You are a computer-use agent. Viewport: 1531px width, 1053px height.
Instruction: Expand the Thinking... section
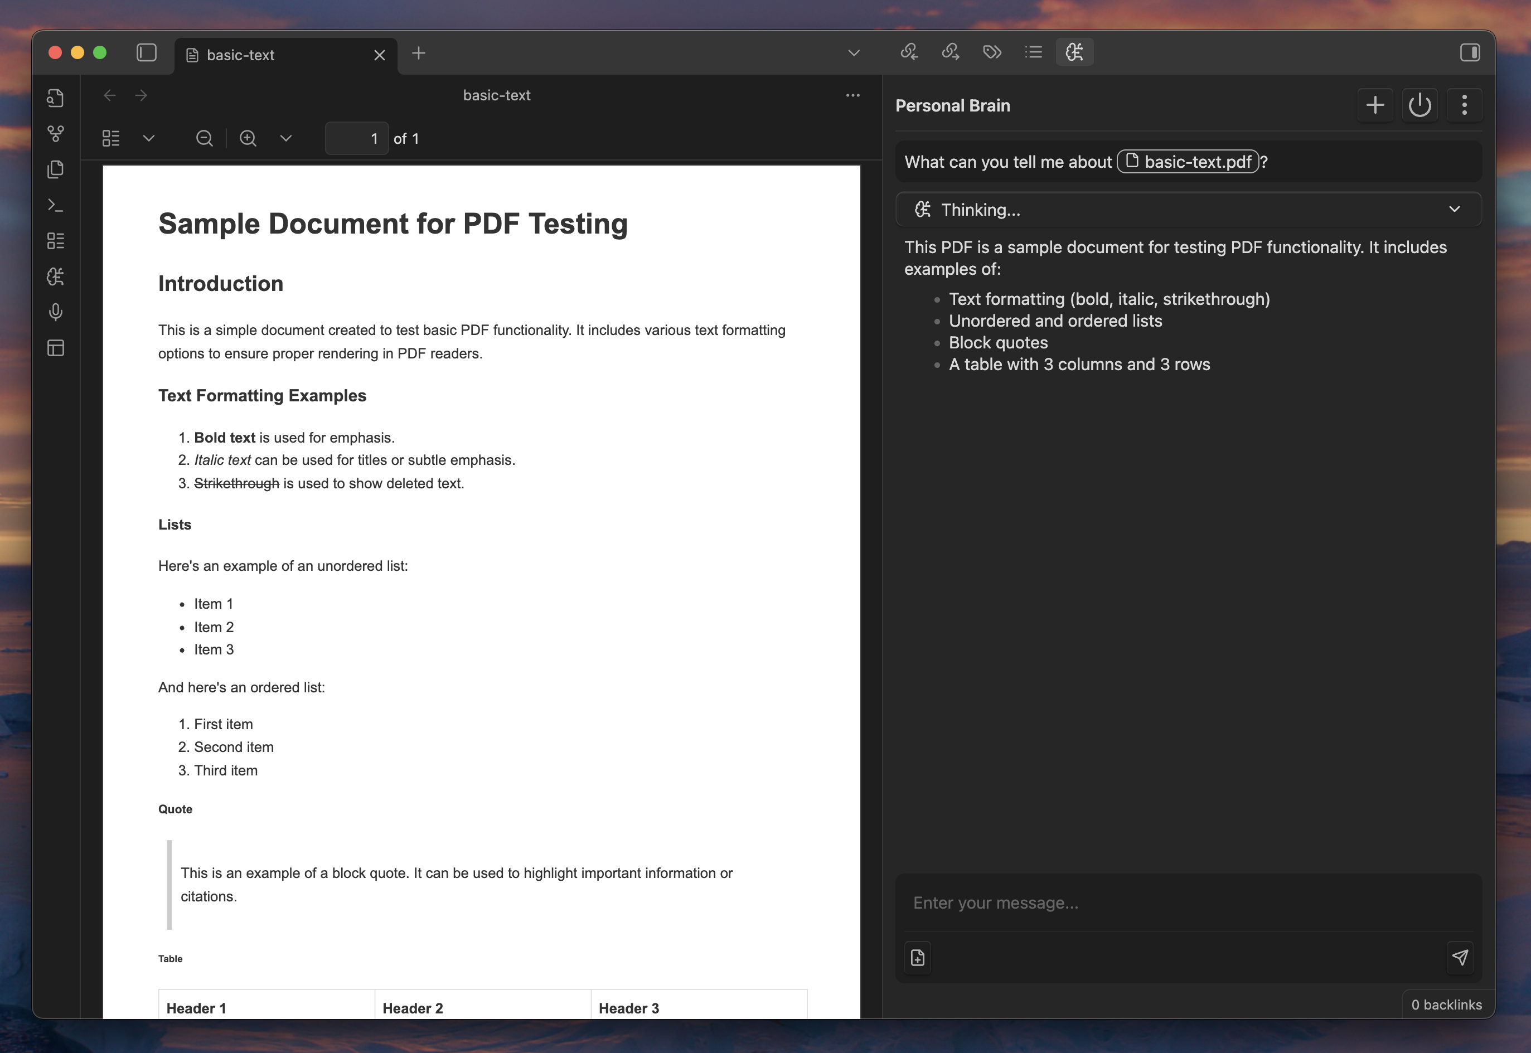pos(1454,210)
